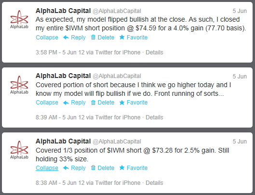Open Details of the 3:58 PM tweet
The image size is (255, 195).
[x=154, y=52]
